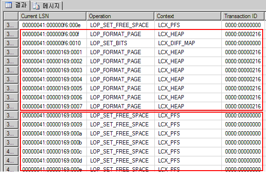Image resolution: width=266 pixels, height=173 pixels.
Task: Select the row header for LSN f6:0010
Action: 11,43
